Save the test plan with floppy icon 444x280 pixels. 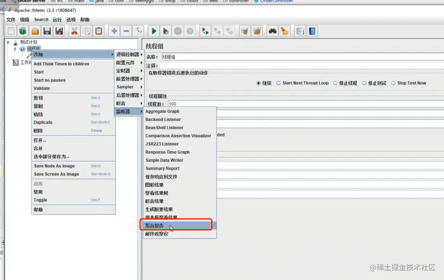(x=47, y=31)
